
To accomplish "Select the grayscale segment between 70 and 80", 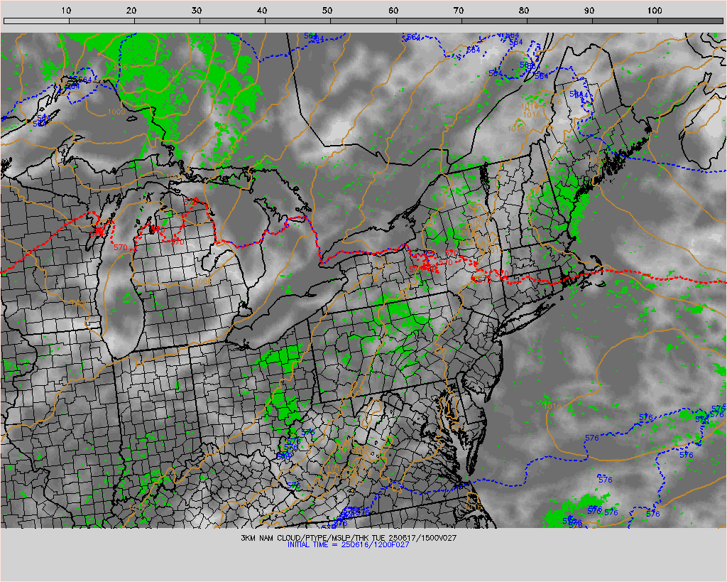I will [x=494, y=21].
